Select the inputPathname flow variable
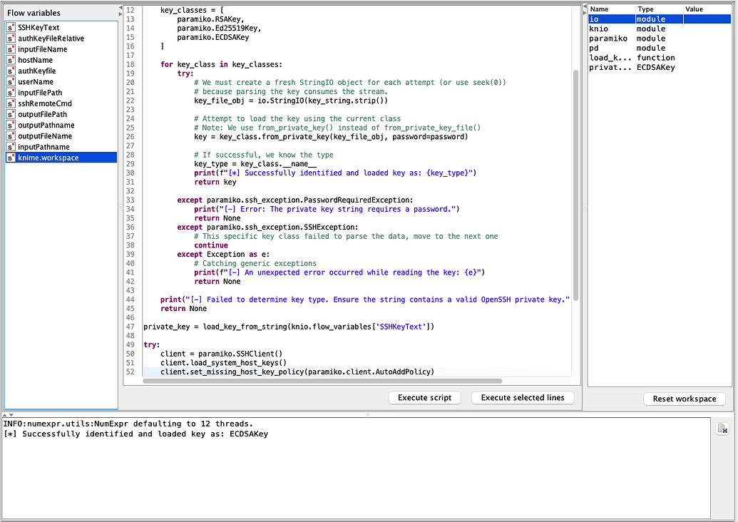Viewport: 738px width, 522px height. pyautogui.click(x=61, y=146)
